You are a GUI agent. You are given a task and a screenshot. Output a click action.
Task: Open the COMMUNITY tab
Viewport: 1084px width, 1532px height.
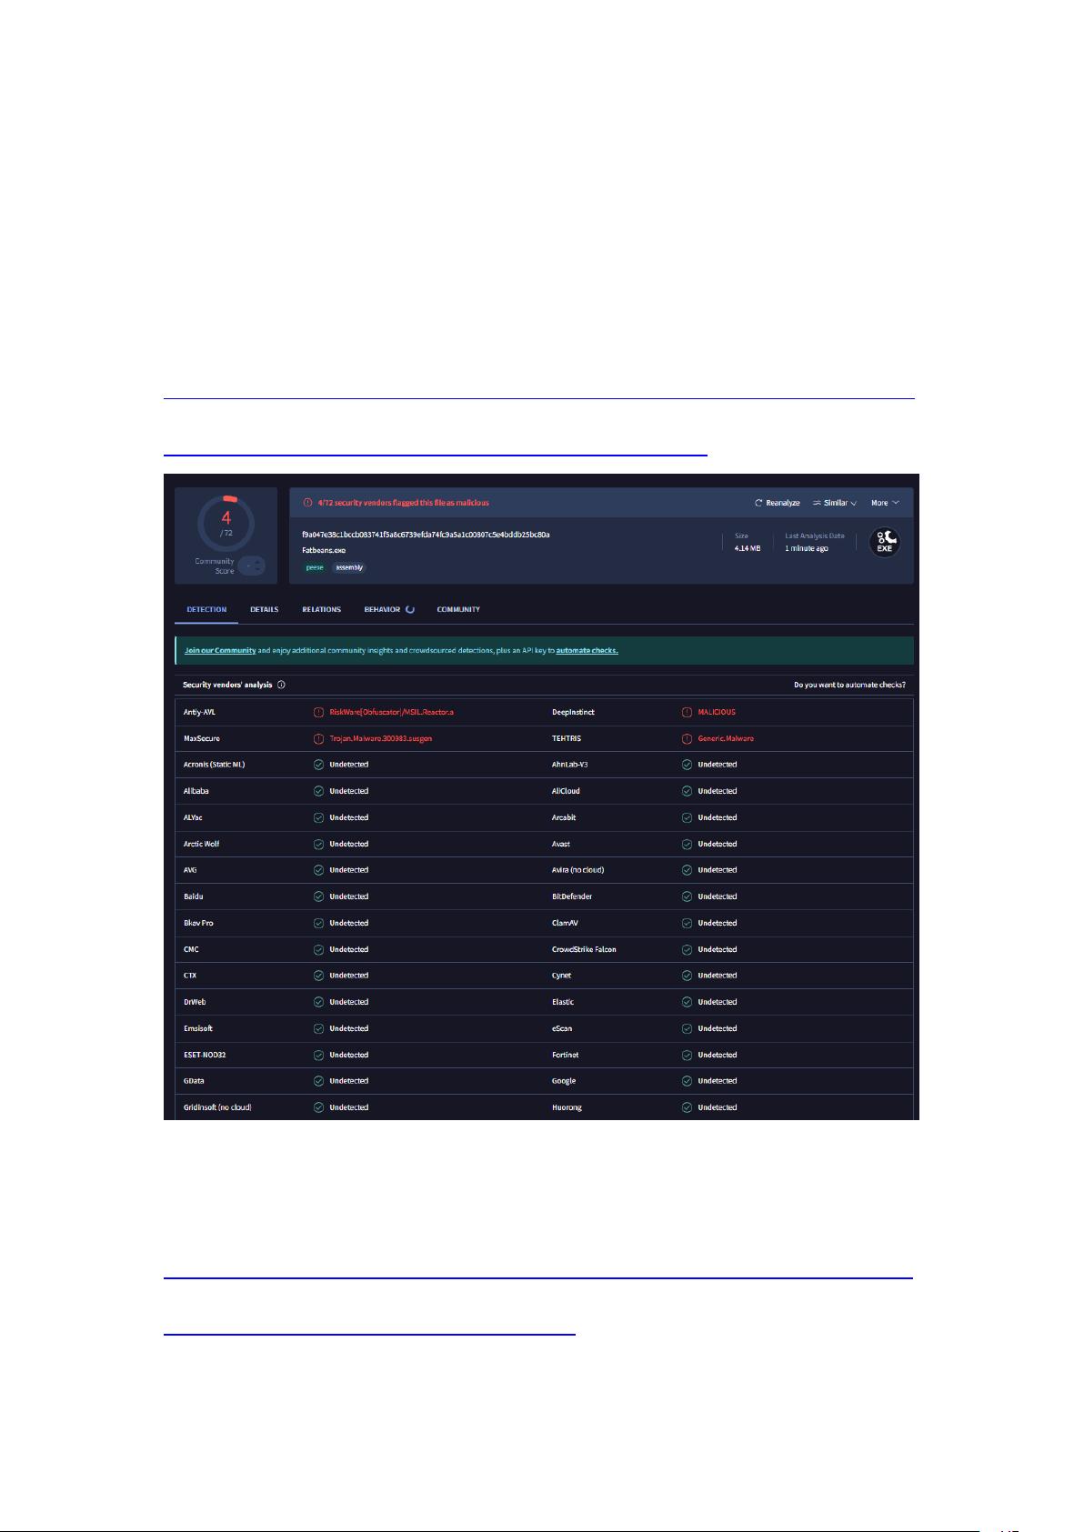[458, 609]
